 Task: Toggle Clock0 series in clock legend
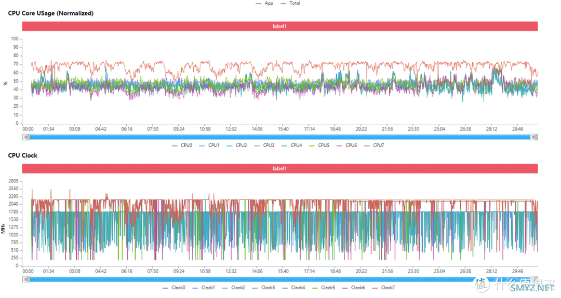coord(174,287)
